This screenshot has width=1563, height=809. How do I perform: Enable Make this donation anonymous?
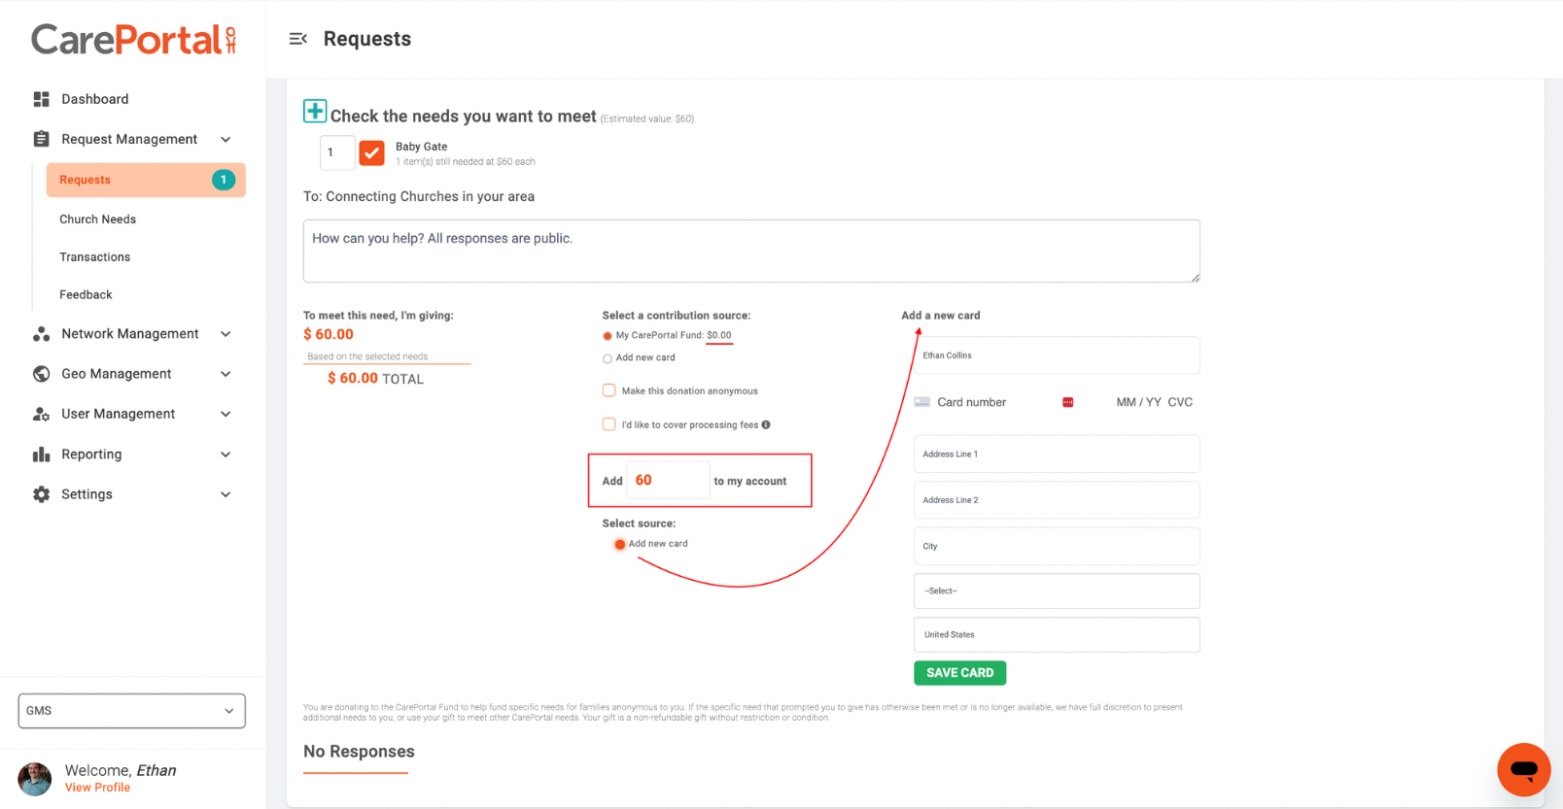tap(608, 389)
